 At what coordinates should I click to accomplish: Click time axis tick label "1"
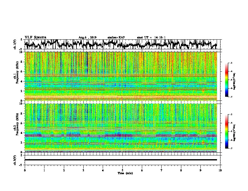click(x=44, y=170)
